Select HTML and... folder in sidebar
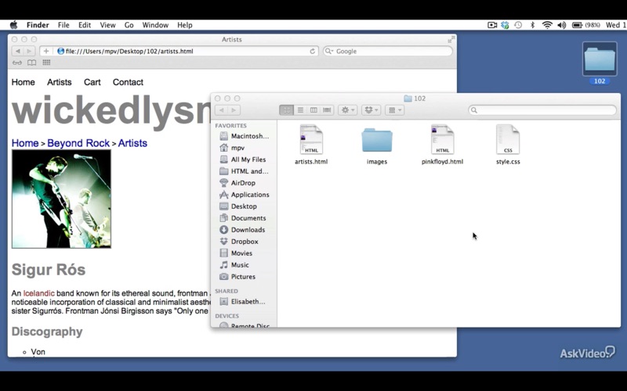The width and height of the screenshot is (627, 391). click(x=245, y=171)
